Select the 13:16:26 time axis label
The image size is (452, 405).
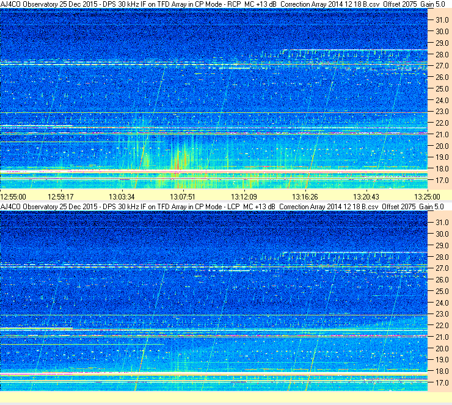click(x=305, y=197)
